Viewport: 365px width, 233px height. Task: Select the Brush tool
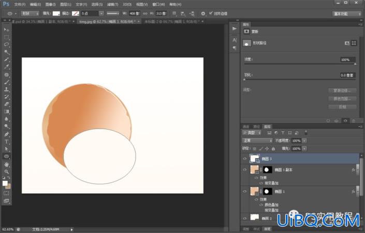pos(7,82)
